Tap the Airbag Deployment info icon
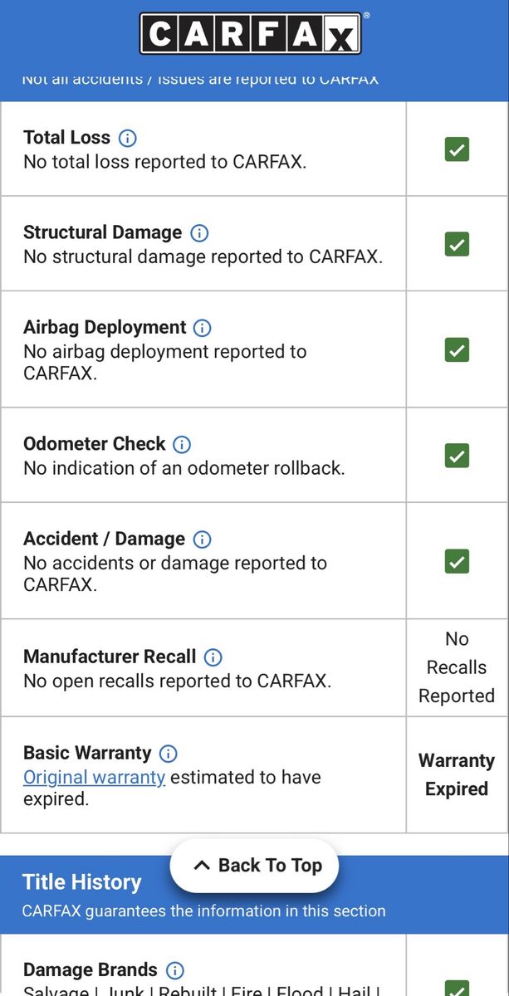The image size is (509, 996). (x=203, y=327)
